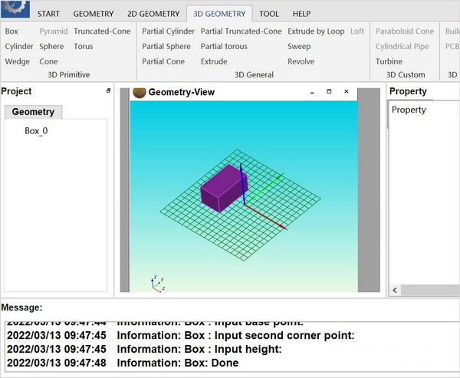The width and height of the screenshot is (460, 378).
Task: Click the XYZ axis orientation indicator
Action: 158,284
